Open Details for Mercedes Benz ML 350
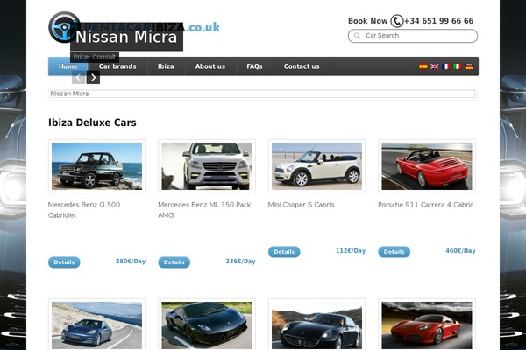526x350 pixels. [174, 262]
